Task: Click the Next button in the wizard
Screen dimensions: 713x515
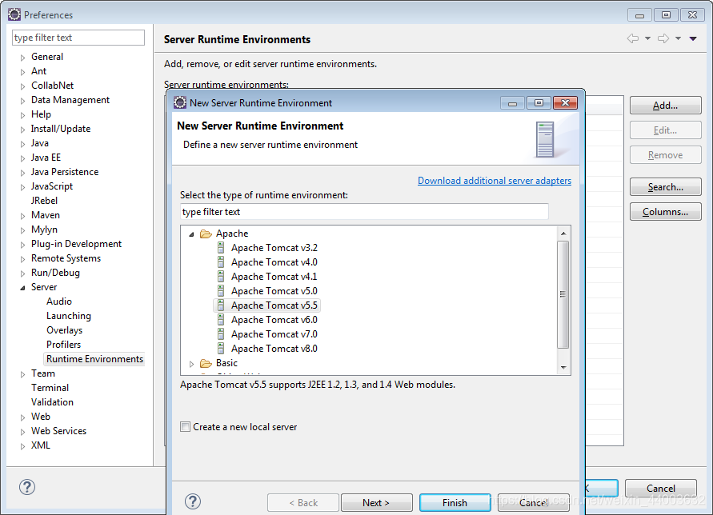Action: pos(377,502)
